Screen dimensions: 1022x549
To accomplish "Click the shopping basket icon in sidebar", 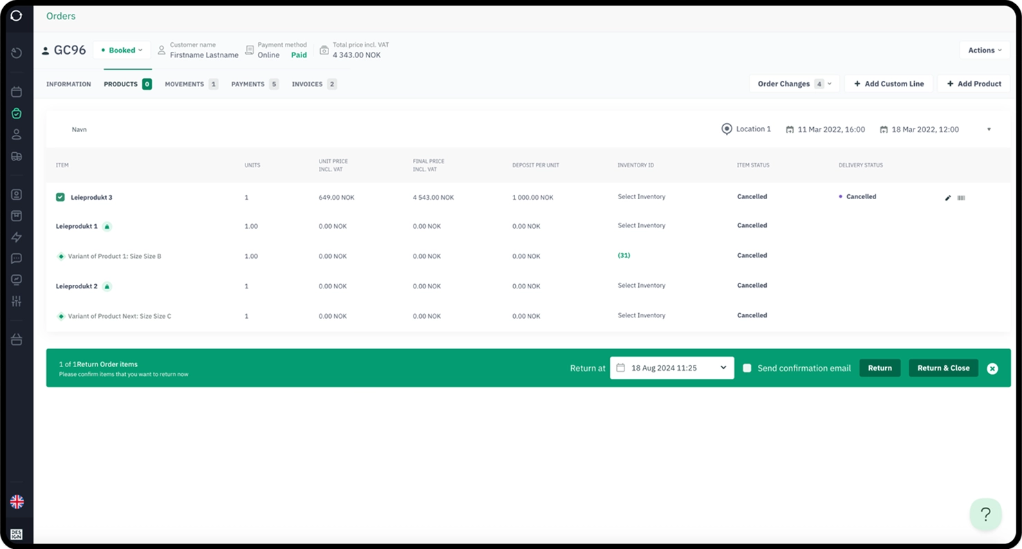I will tap(17, 339).
